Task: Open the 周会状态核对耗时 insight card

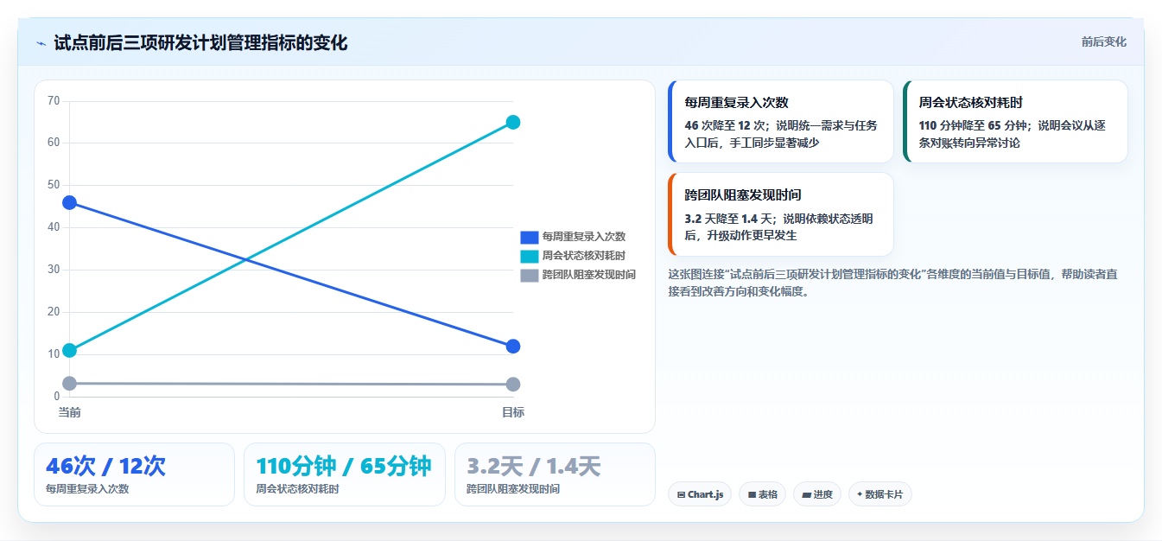Action: [x=1015, y=122]
